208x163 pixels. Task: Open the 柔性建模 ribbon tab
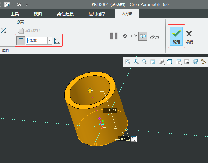[x=65, y=14]
